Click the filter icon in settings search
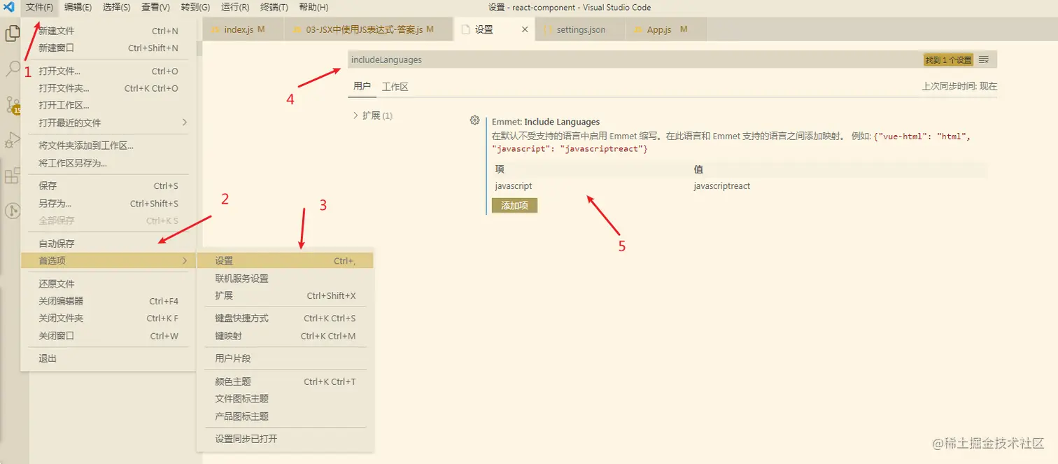Screen dimensions: 1058x464 click(984, 59)
